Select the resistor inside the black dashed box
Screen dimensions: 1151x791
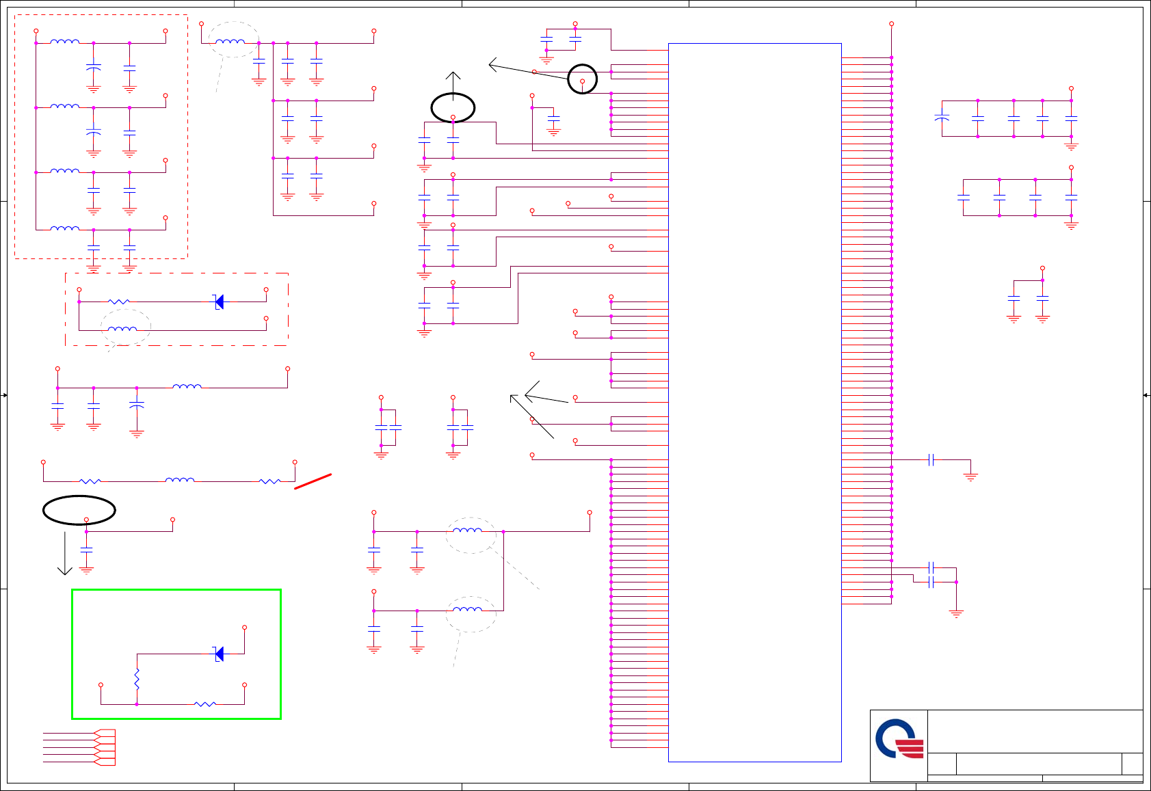(119, 301)
